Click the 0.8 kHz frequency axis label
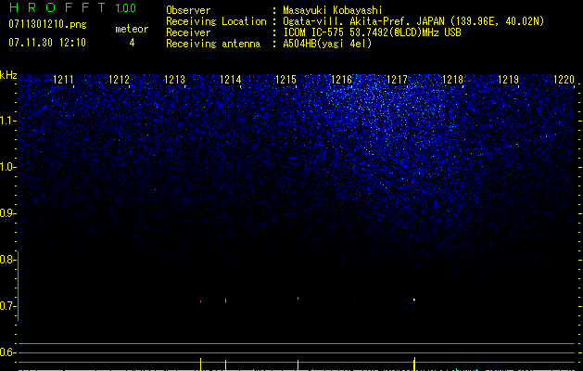Viewport: 583px width, 371px height. point(7,260)
